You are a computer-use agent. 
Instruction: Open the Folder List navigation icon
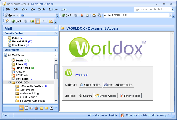point(46,108)
